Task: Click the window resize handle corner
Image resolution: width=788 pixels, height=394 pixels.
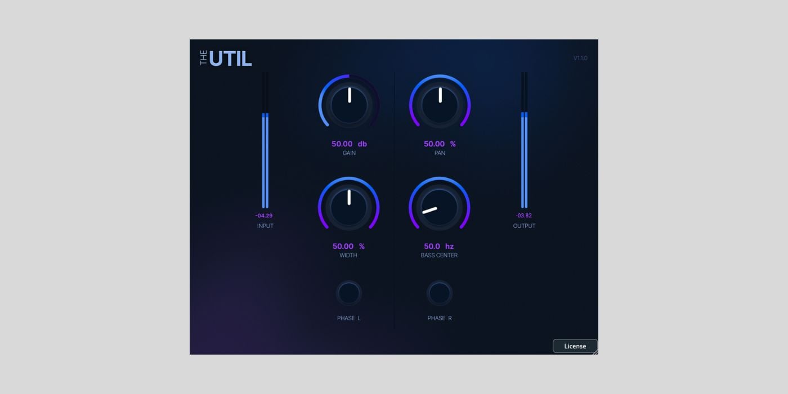Action: coord(596,352)
